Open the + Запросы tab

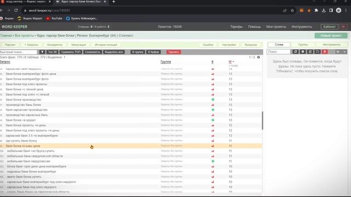[x=31, y=45]
